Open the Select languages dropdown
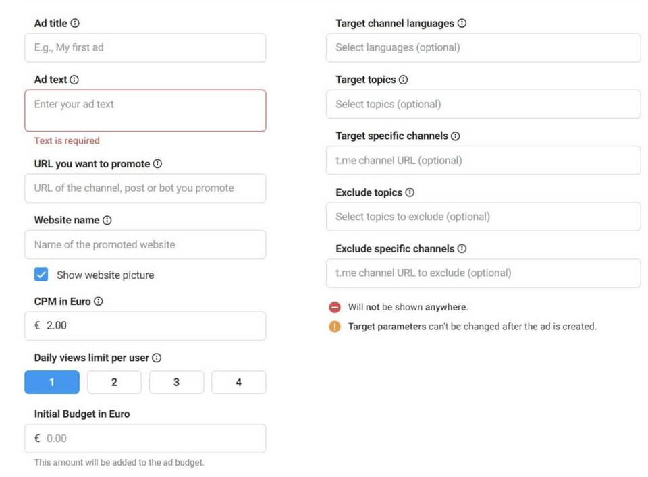The width and height of the screenshot is (648, 477). pos(483,48)
